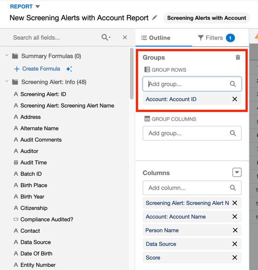The width and height of the screenshot is (258, 270).
Task: Open search magnifier options dropdown
Action: pyautogui.click(x=106, y=37)
